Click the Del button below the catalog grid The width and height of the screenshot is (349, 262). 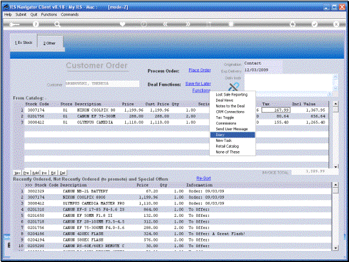tap(63, 173)
